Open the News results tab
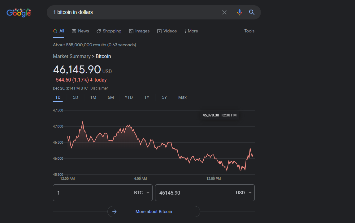This screenshot has height=223, width=355. point(80,31)
